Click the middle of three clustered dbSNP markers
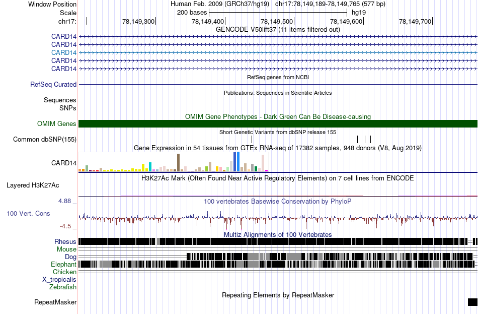 (365, 139)
